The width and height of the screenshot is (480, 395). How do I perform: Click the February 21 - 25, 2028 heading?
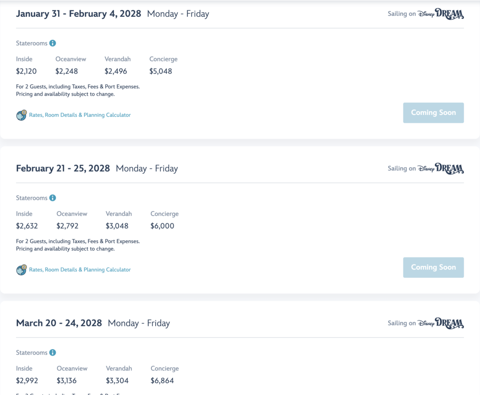pyautogui.click(x=63, y=168)
